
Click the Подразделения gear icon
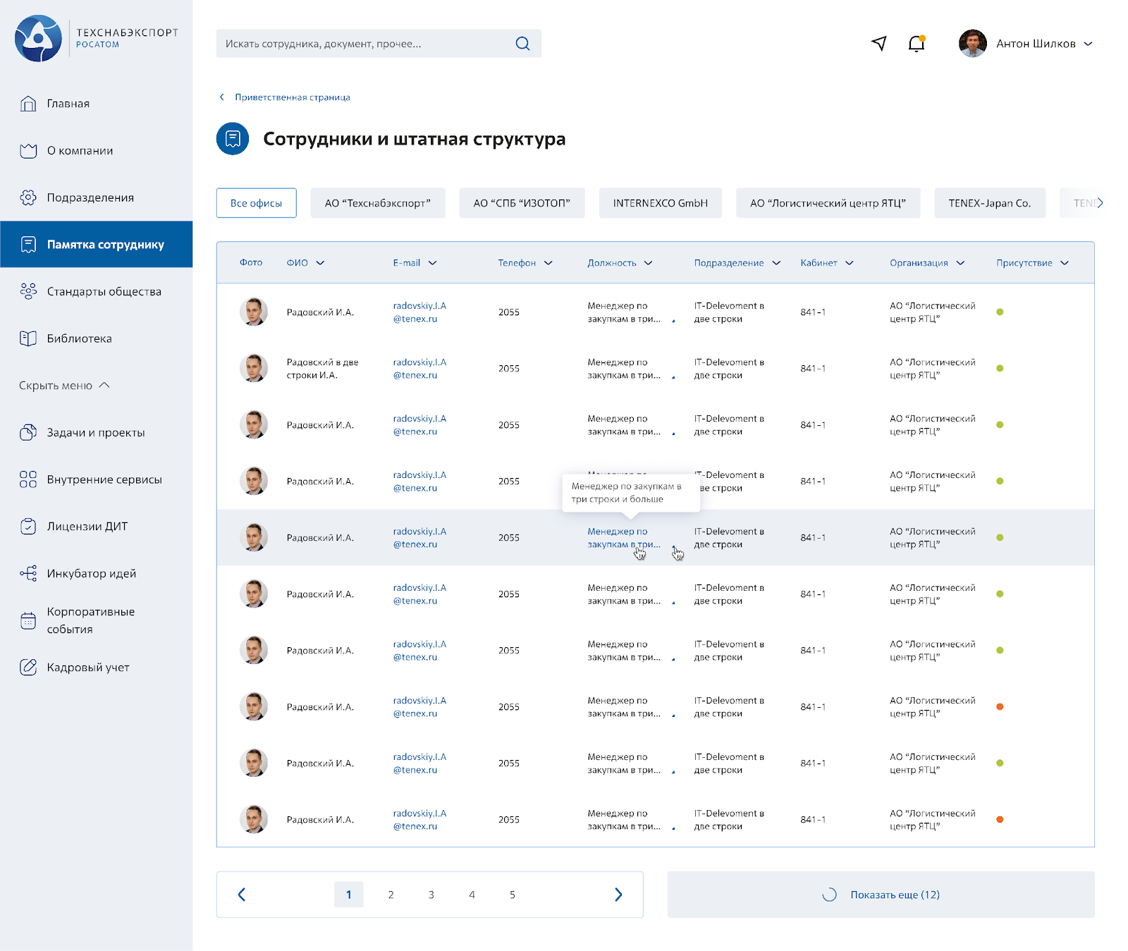pos(28,197)
